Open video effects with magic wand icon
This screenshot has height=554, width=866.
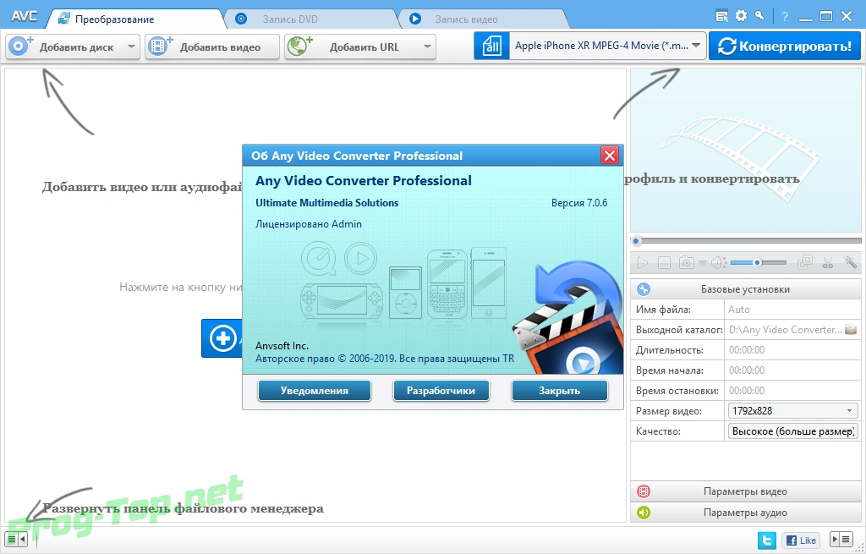850,262
